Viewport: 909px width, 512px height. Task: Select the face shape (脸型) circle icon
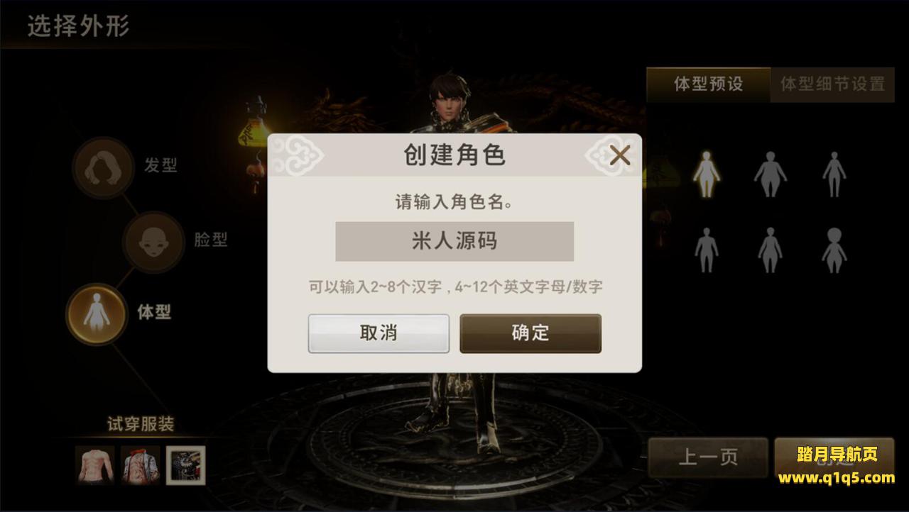[x=153, y=242]
